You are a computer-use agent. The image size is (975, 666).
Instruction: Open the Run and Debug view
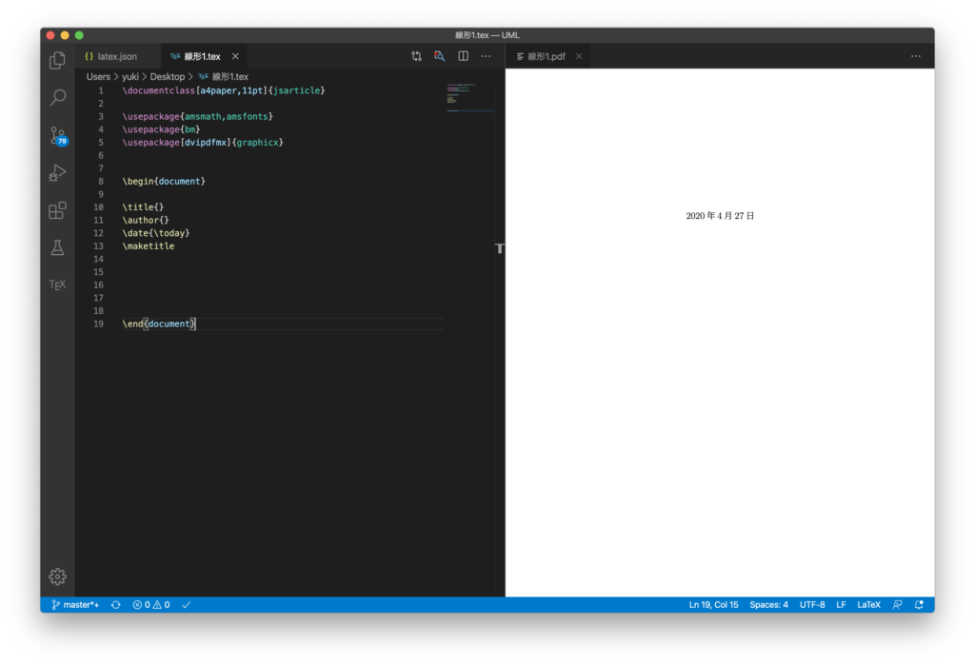pyautogui.click(x=57, y=173)
